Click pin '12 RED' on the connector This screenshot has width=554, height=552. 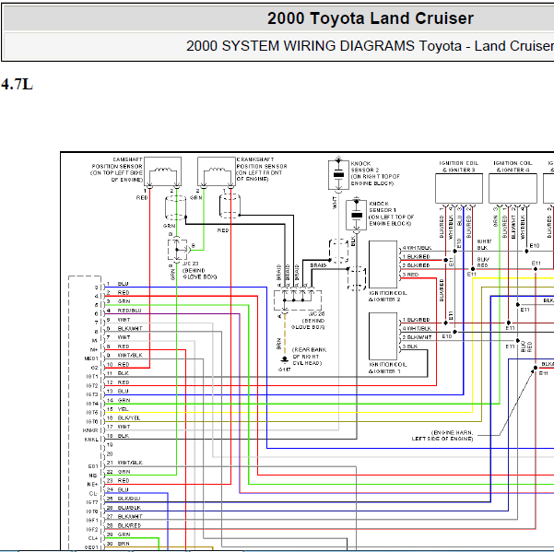pyautogui.click(x=118, y=382)
